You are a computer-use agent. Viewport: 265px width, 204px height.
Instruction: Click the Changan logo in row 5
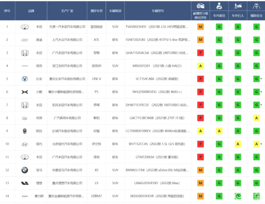[25, 79]
